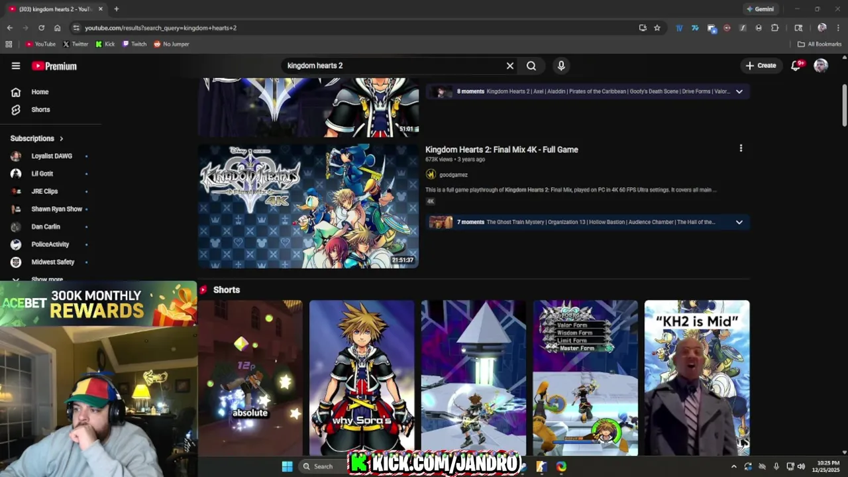The width and height of the screenshot is (848, 477).
Task: Open the Chrome profile avatar
Action: click(822, 28)
